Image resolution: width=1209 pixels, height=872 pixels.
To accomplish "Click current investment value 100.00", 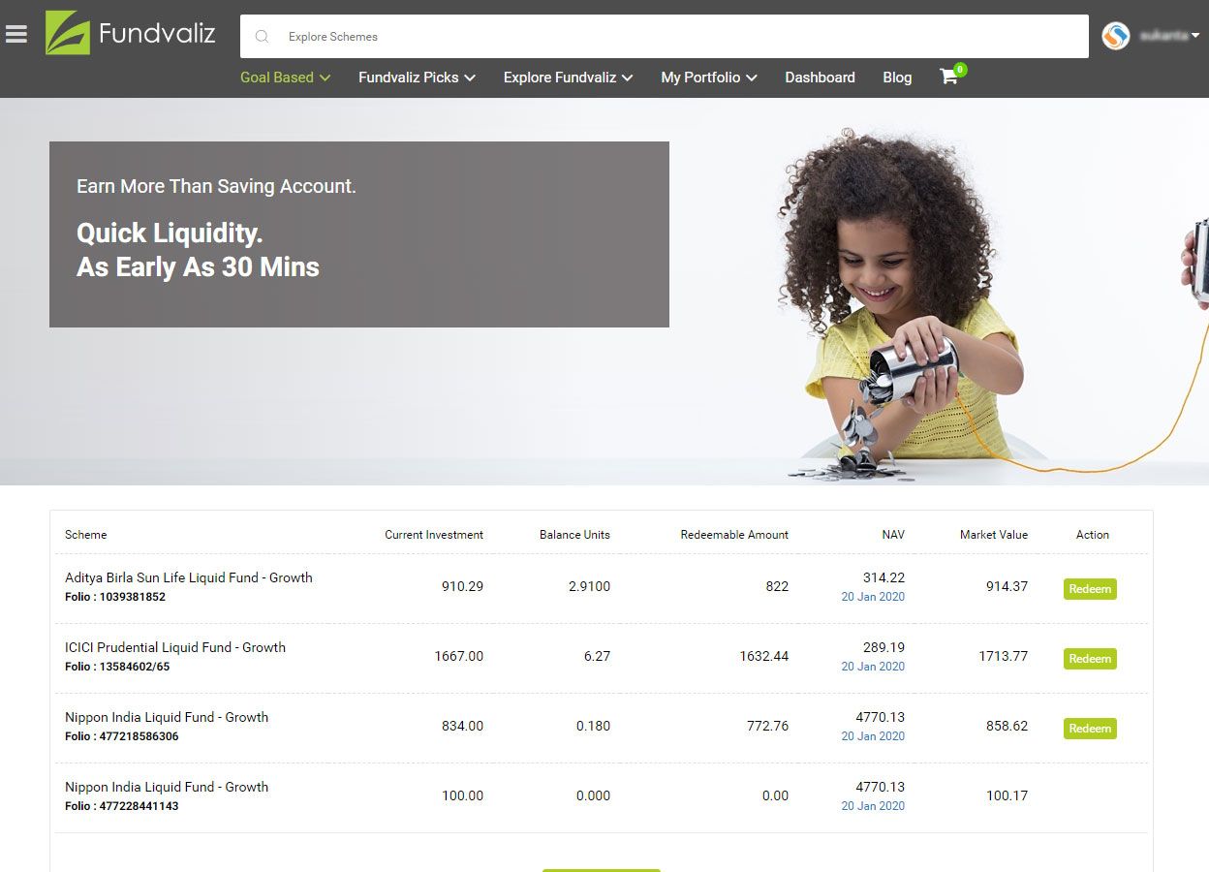I will coord(462,795).
